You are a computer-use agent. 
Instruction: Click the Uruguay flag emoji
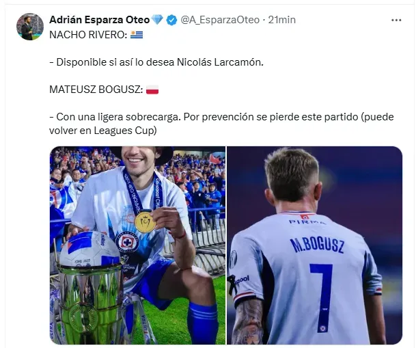[x=137, y=35]
